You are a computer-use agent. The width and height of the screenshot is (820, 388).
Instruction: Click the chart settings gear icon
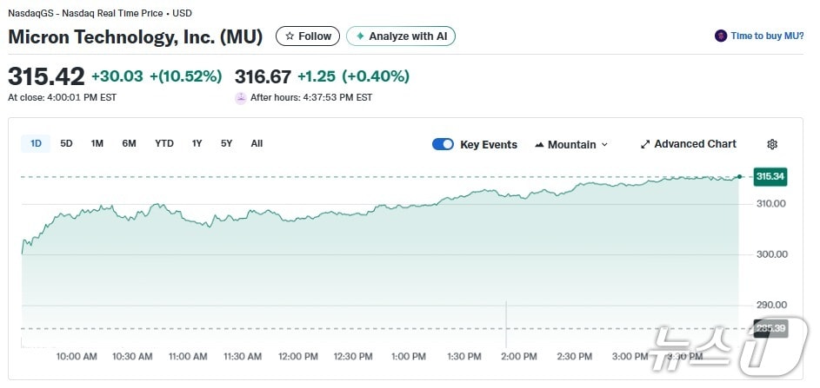[x=771, y=145]
